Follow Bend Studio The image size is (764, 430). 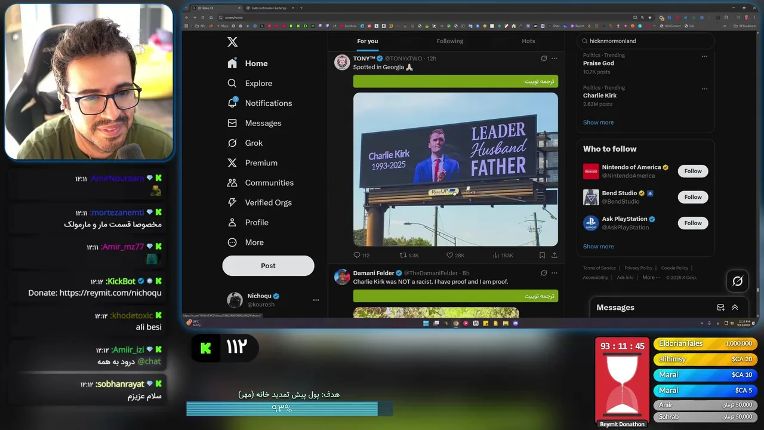tap(693, 197)
